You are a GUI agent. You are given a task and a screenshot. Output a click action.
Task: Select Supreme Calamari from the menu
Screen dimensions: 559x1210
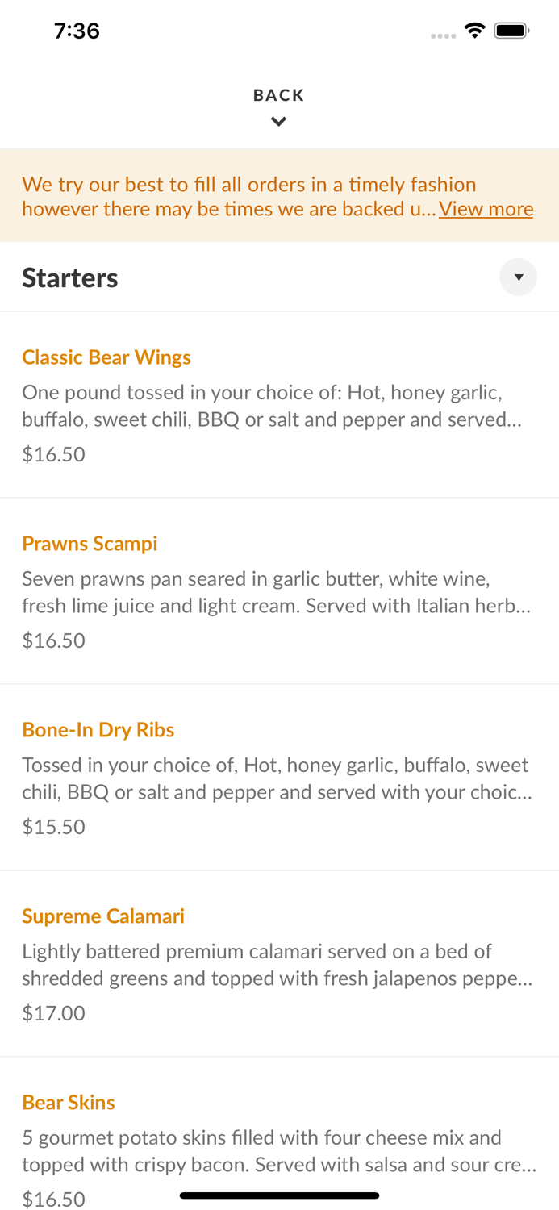tap(103, 916)
